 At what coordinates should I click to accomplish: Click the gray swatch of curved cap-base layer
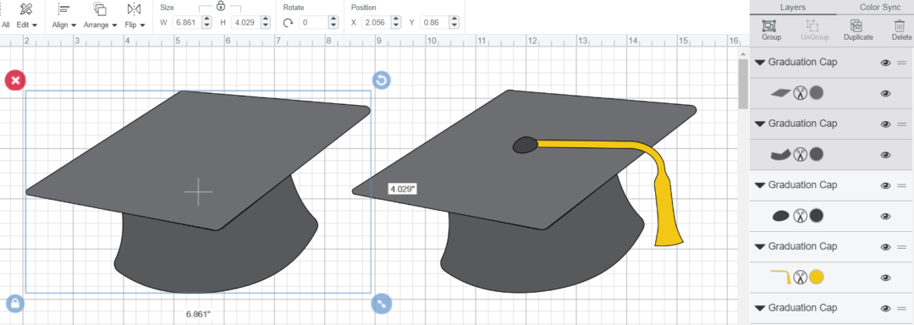pos(816,154)
